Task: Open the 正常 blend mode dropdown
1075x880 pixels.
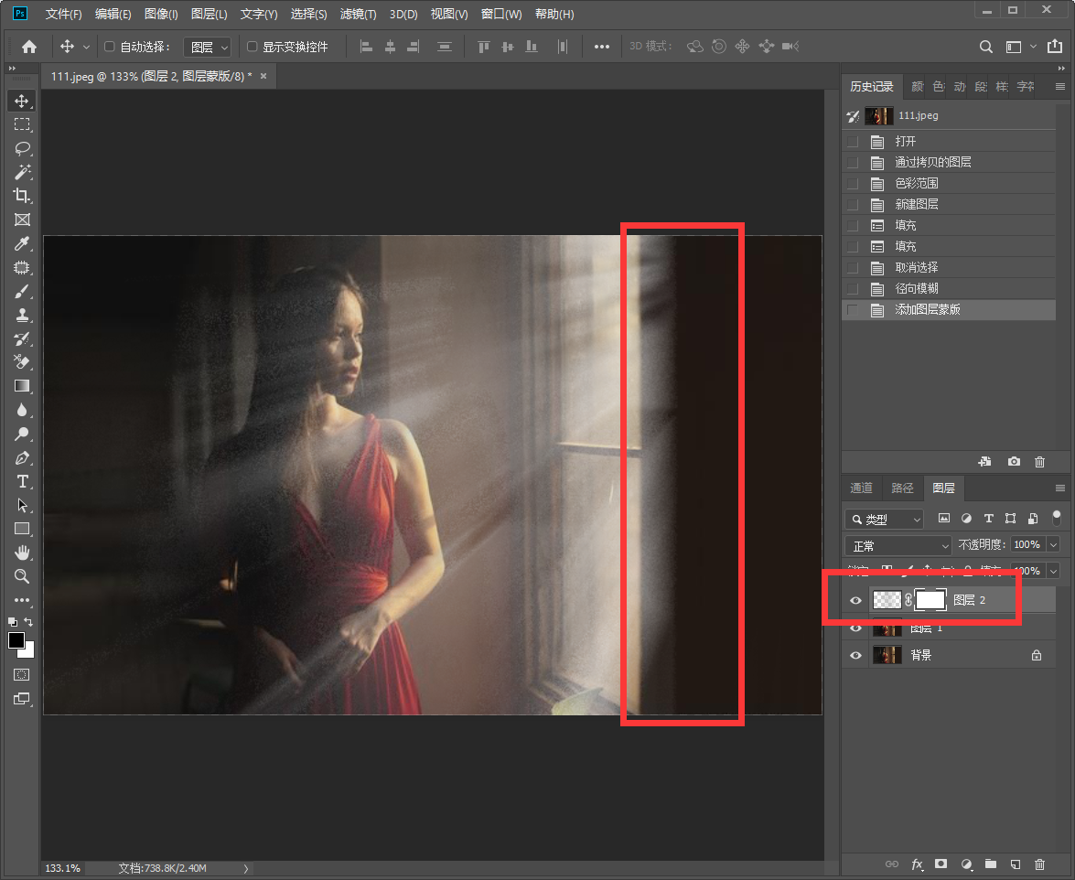Action: coord(898,545)
